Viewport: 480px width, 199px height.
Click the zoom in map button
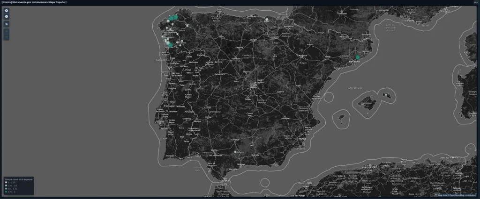click(7, 11)
